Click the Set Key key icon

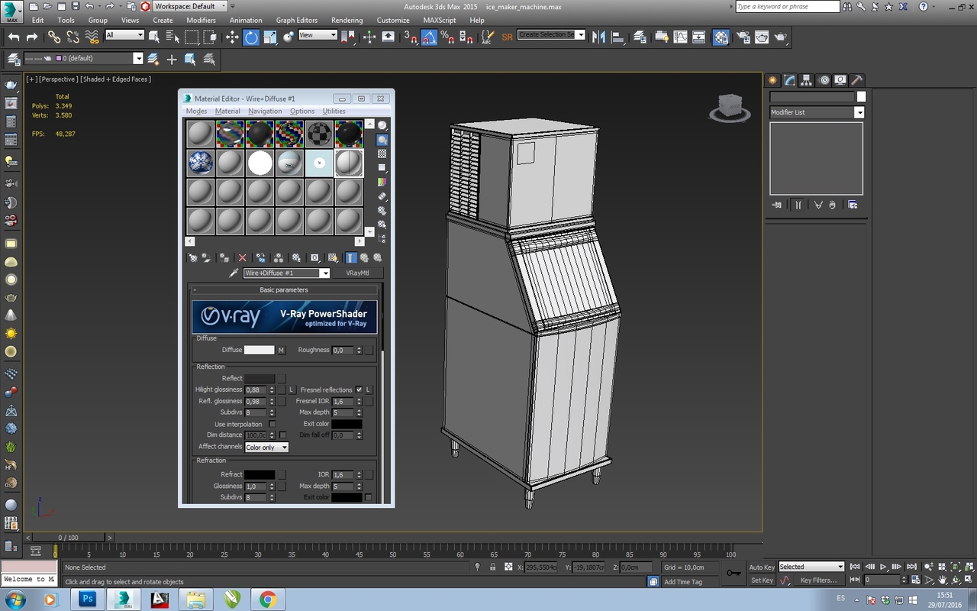click(x=734, y=573)
